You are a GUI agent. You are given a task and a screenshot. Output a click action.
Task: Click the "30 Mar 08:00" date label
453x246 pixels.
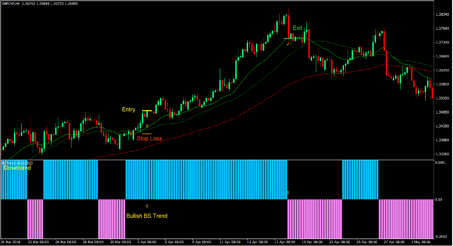121,242
